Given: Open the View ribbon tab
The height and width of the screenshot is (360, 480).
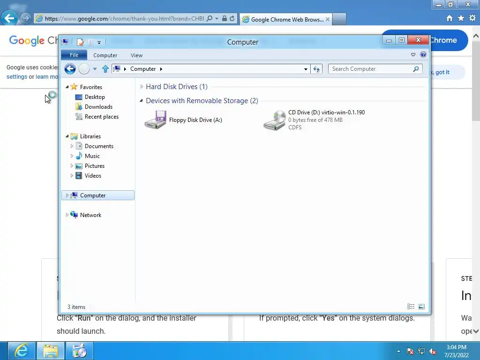Looking at the screenshot, I should (x=136, y=55).
